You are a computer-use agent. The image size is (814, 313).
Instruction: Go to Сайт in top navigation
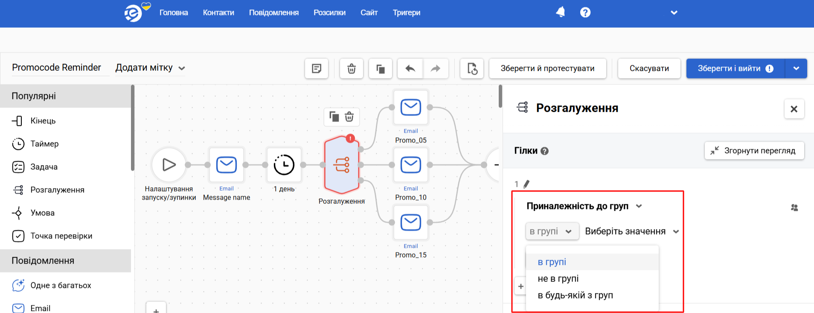[x=369, y=13]
